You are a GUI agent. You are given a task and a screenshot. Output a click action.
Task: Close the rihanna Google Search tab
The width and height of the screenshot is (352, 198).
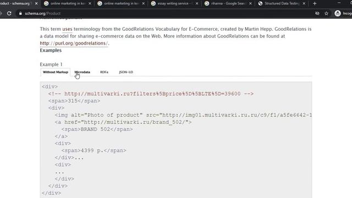coord(250,3)
